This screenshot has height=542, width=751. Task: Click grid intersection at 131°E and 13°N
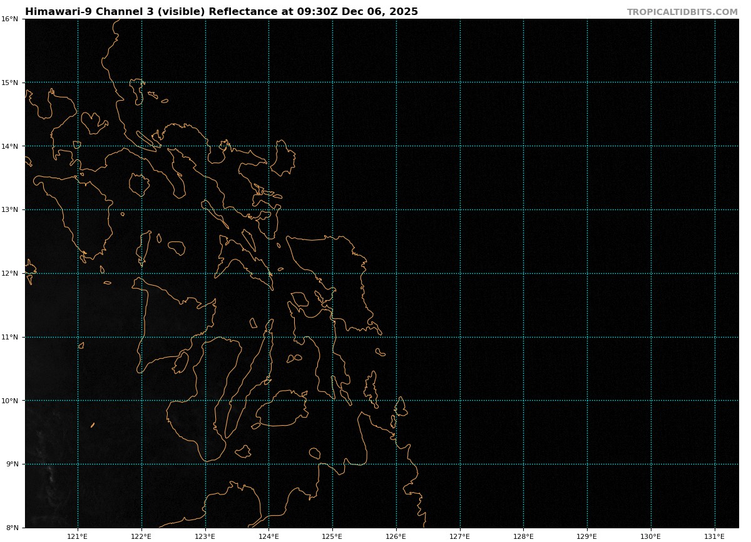[715, 210]
